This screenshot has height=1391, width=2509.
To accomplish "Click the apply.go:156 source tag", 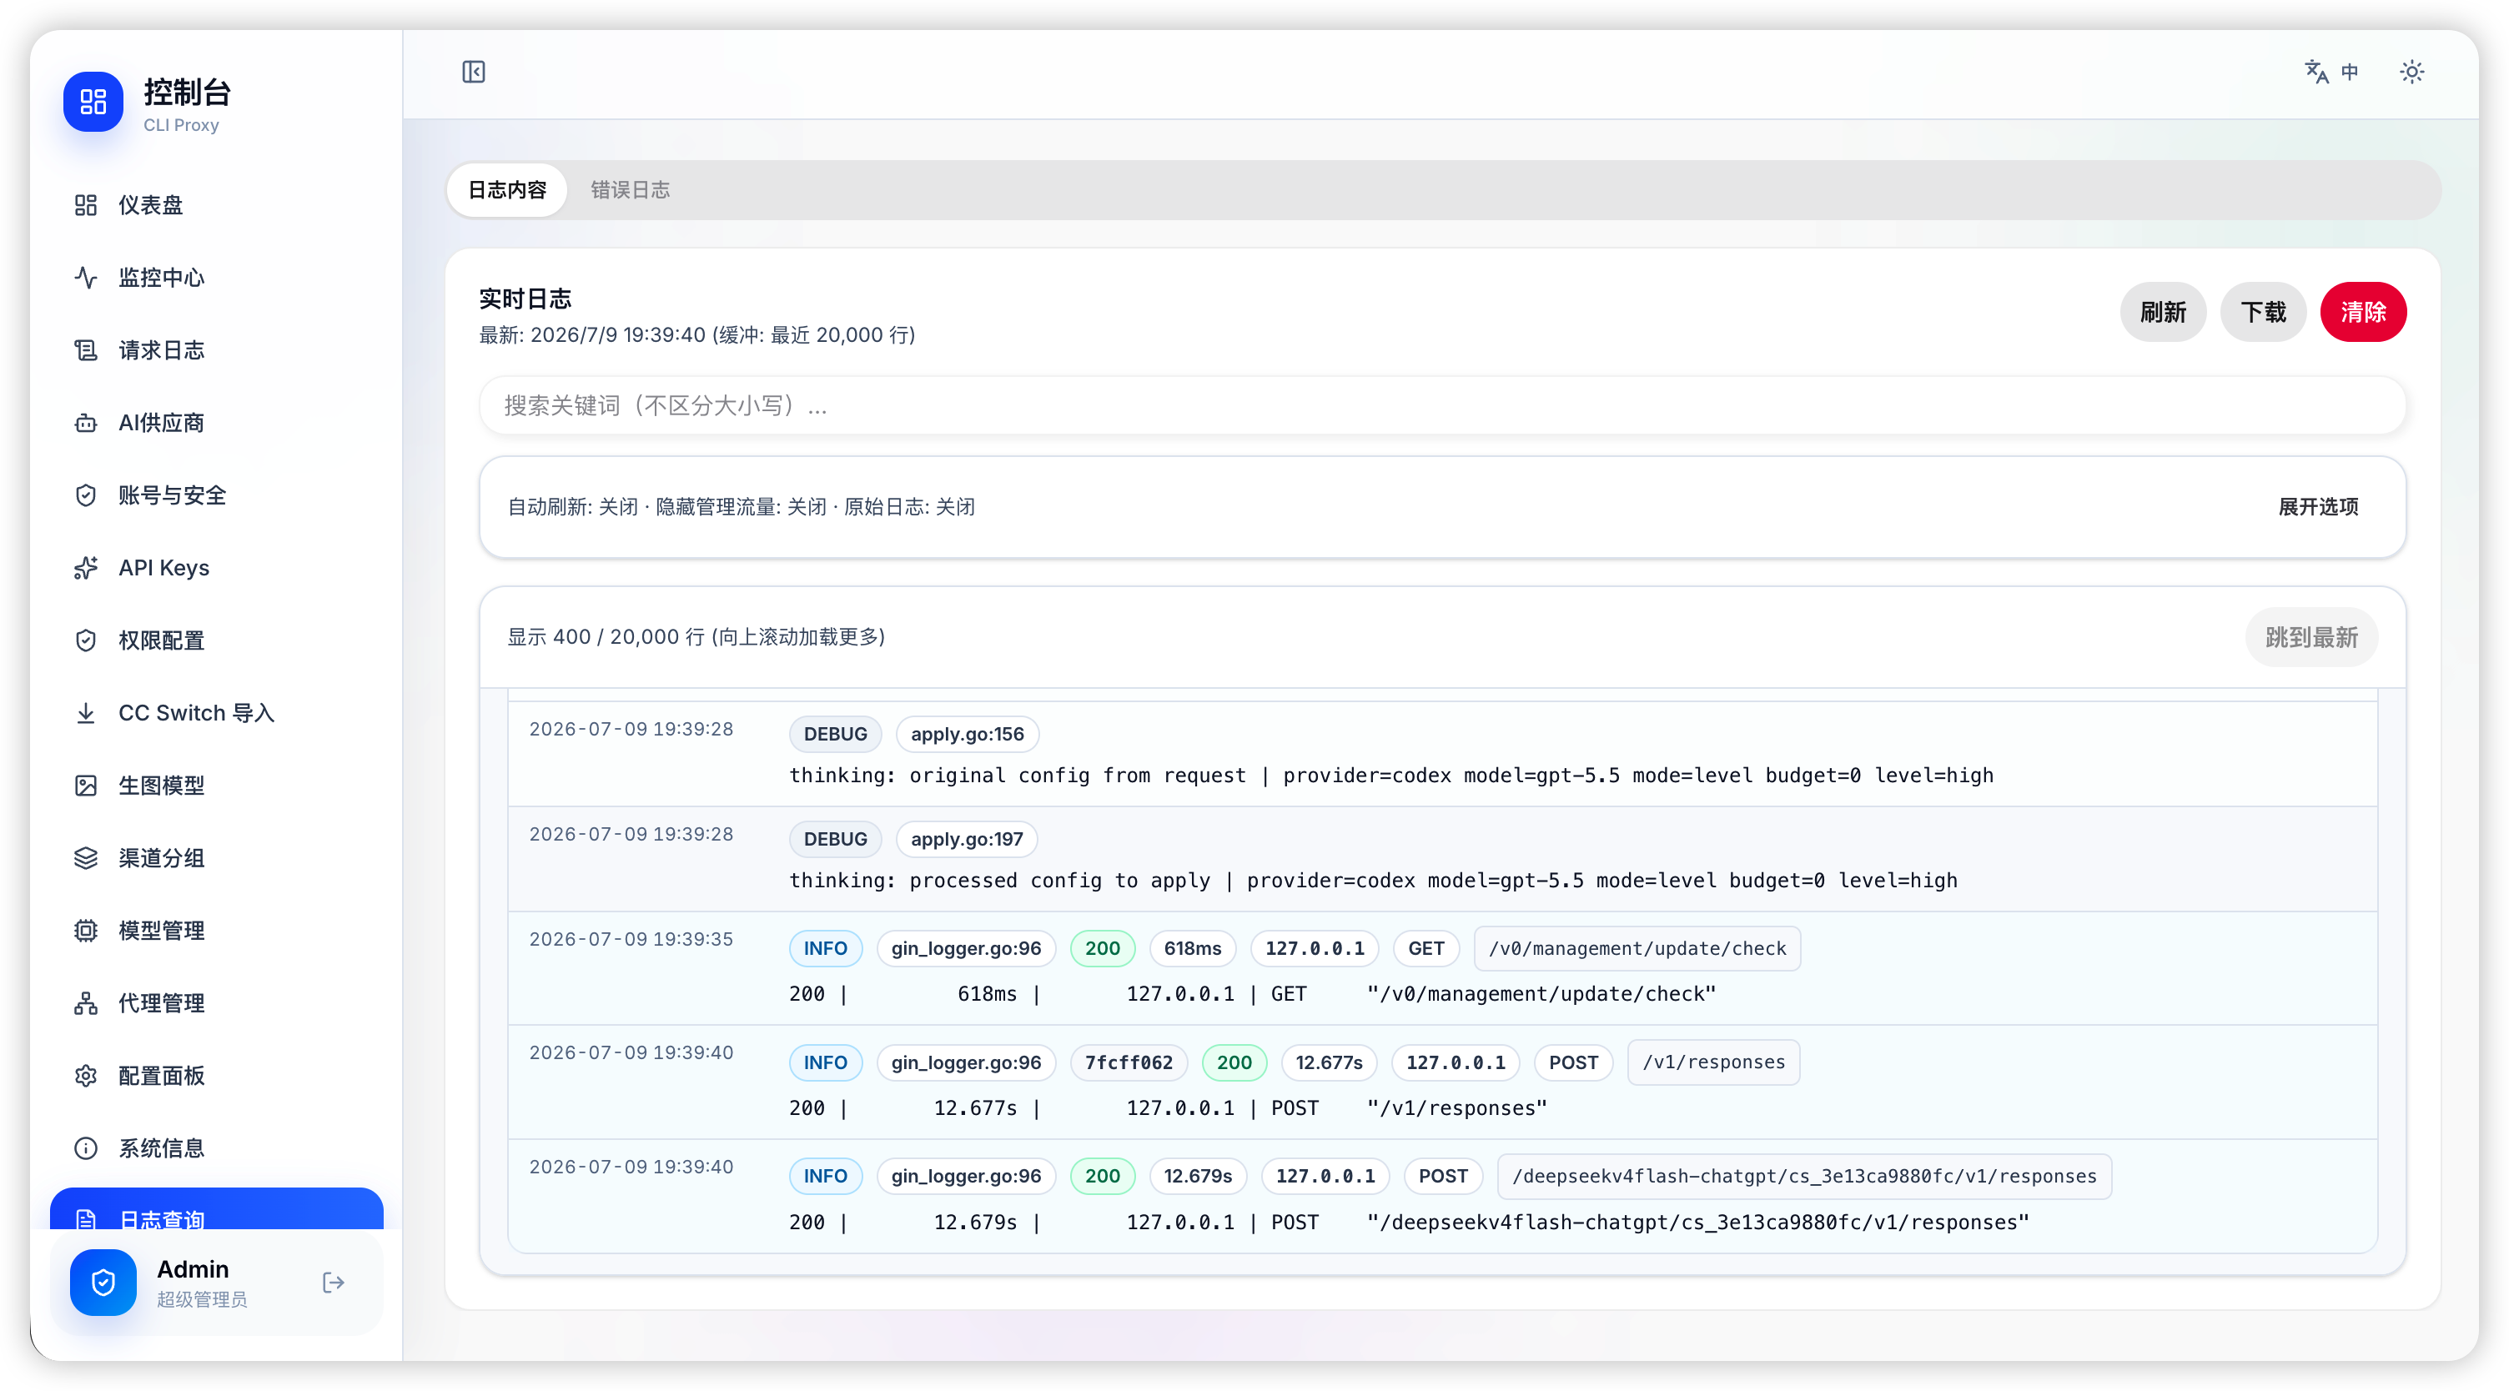I will 968,735.
